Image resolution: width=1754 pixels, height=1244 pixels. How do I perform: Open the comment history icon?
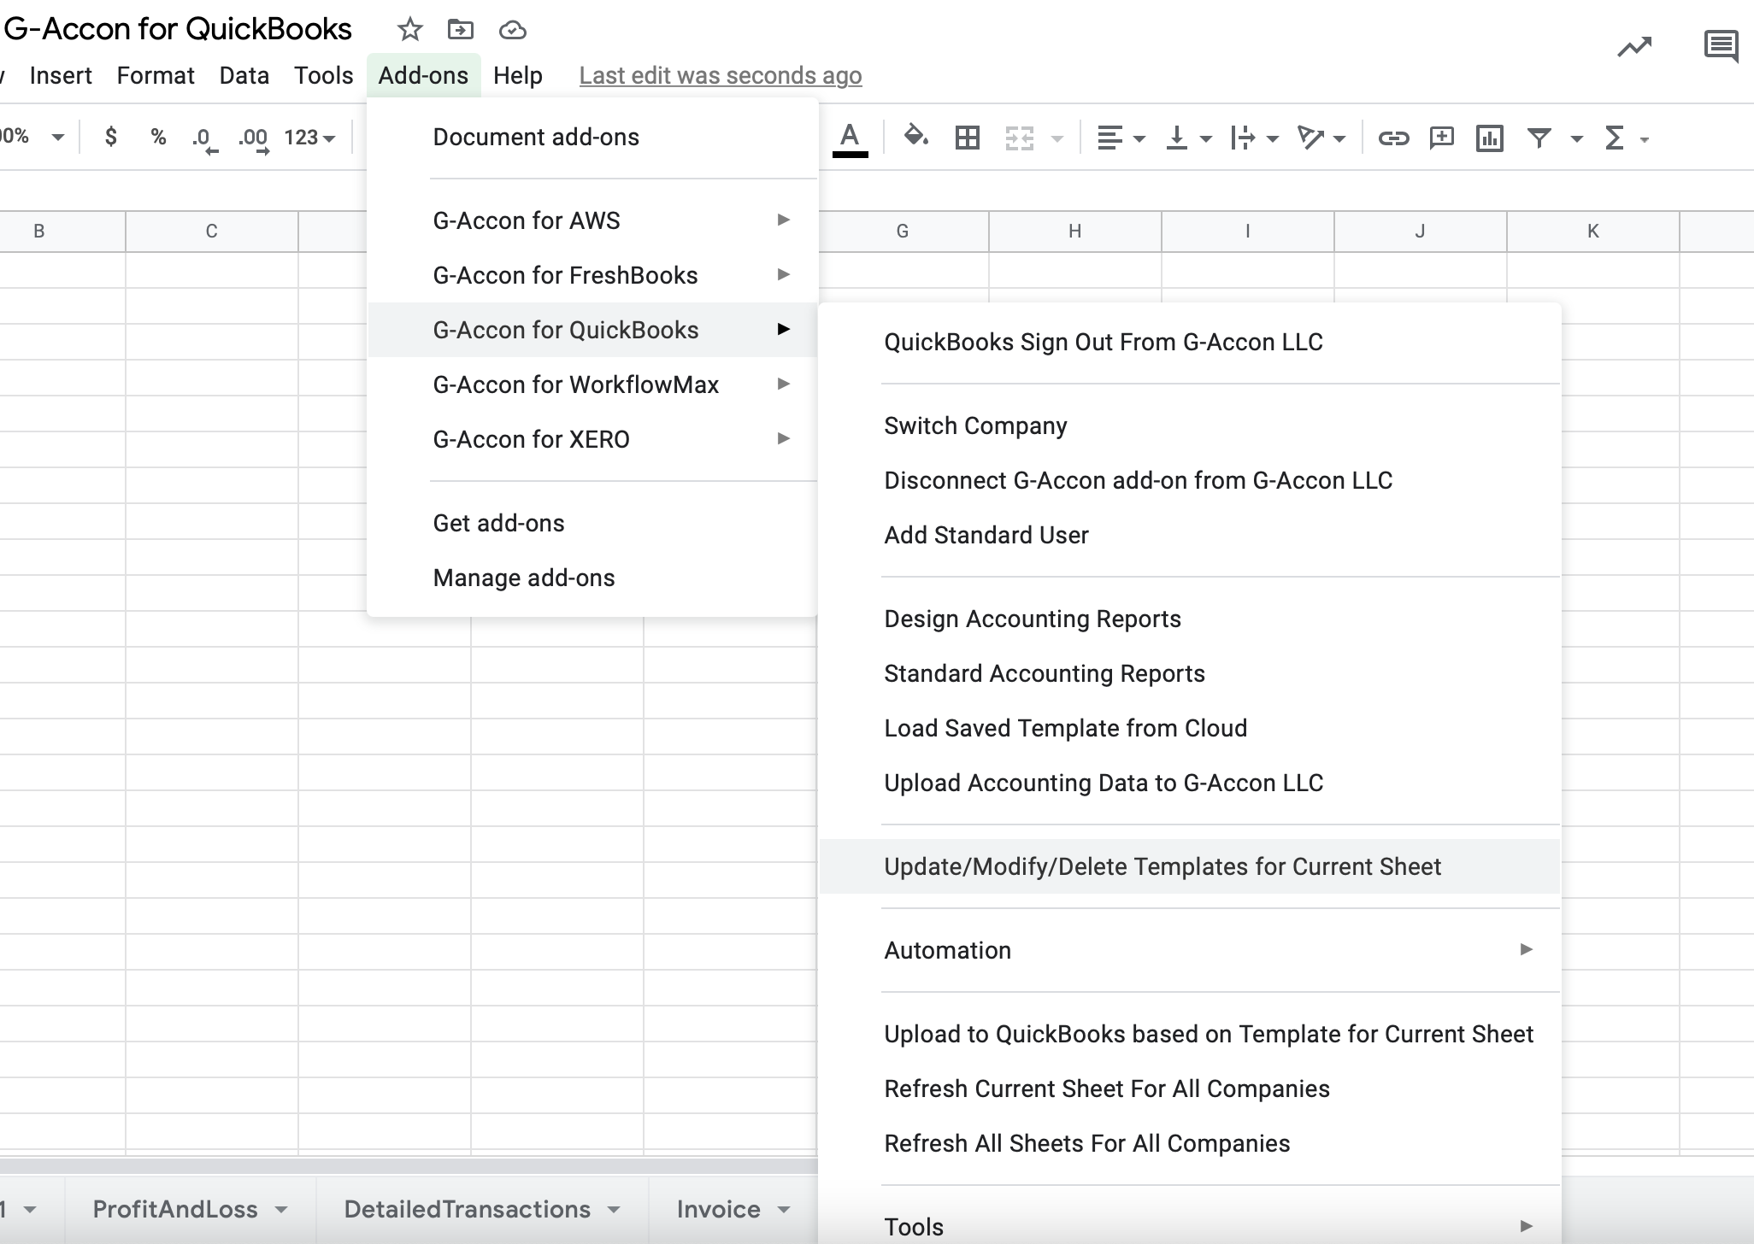click(x=1721, y=46)
